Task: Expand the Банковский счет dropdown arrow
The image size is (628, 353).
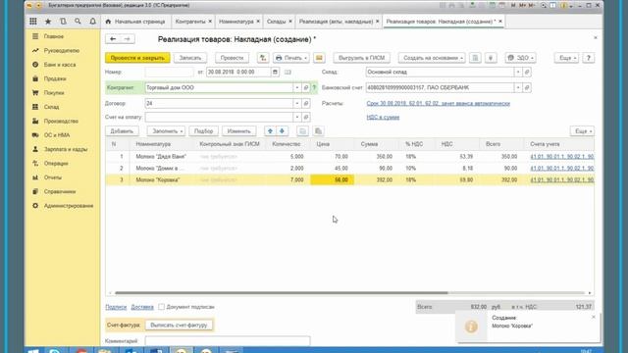Action: [x=518, y=87]
